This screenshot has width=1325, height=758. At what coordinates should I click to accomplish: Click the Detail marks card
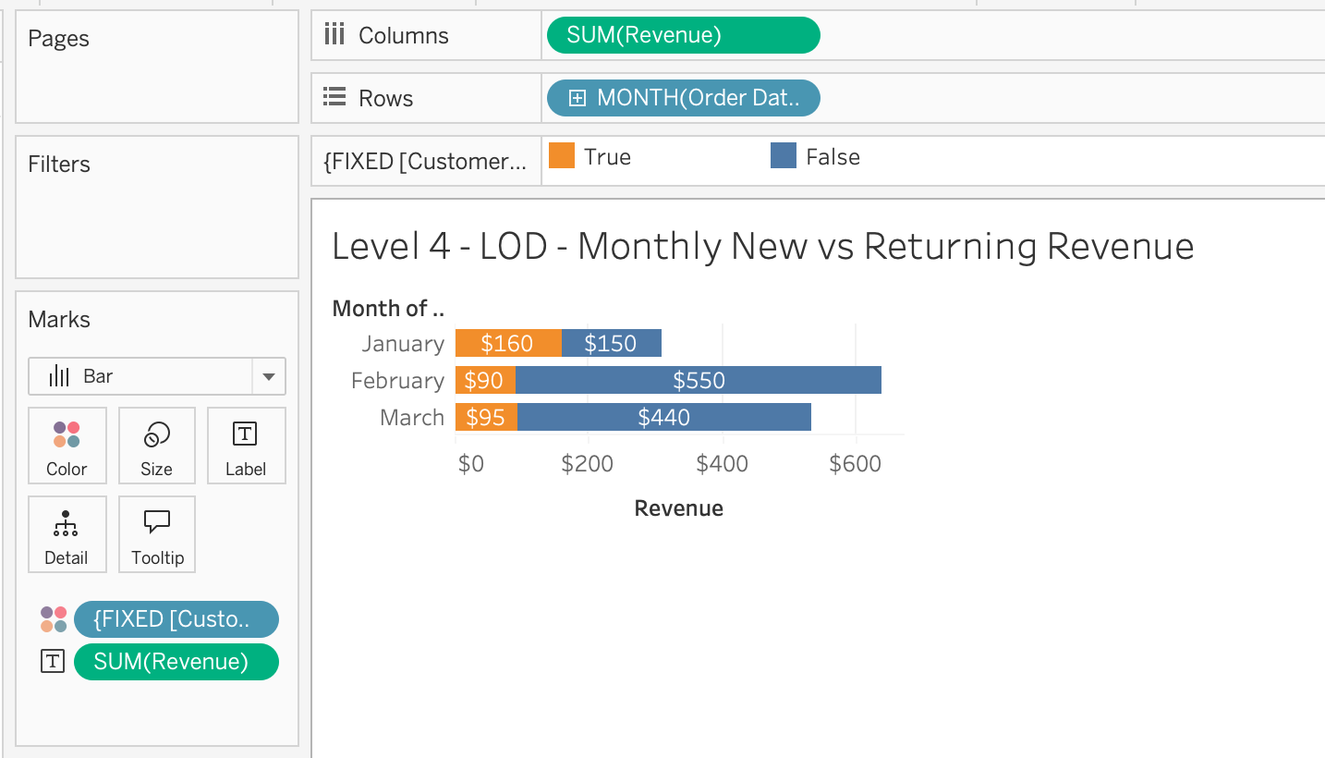click(x=66, y=523)
